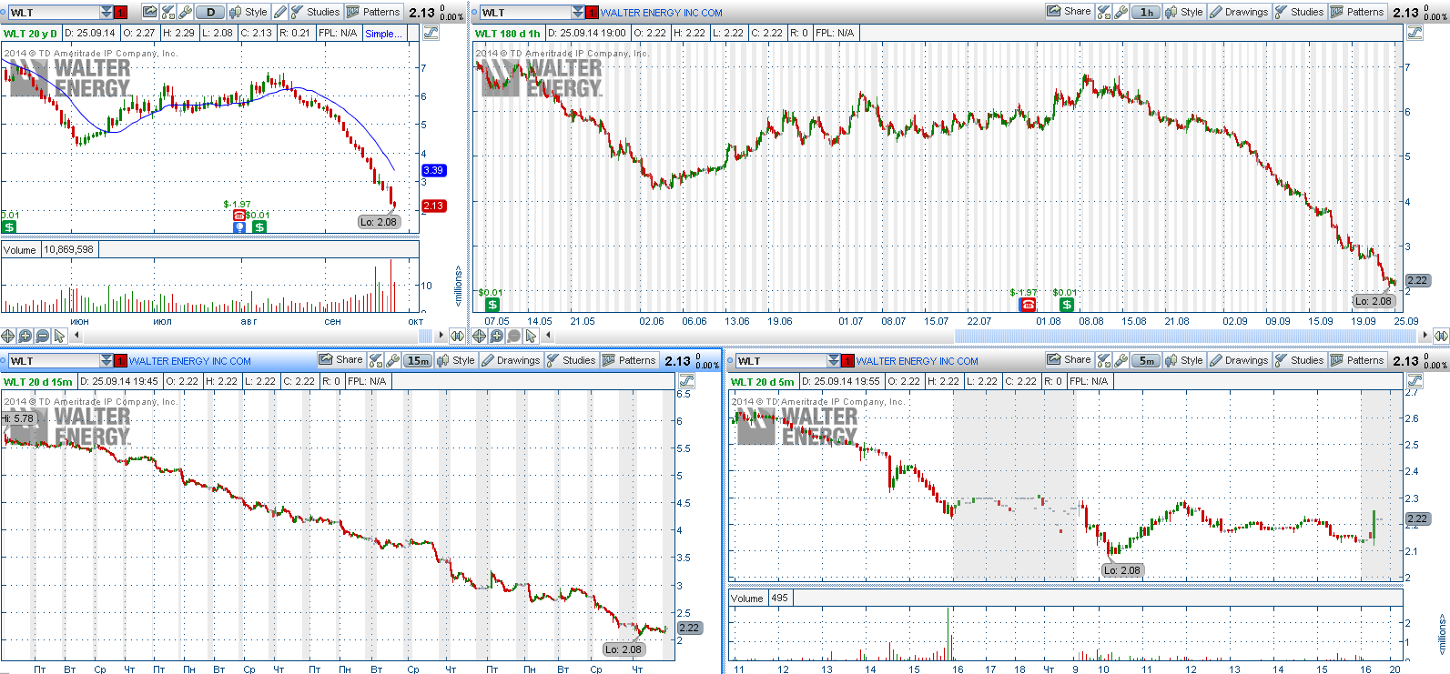Open Studies menu in 5m chart

tap(1300, 360)
